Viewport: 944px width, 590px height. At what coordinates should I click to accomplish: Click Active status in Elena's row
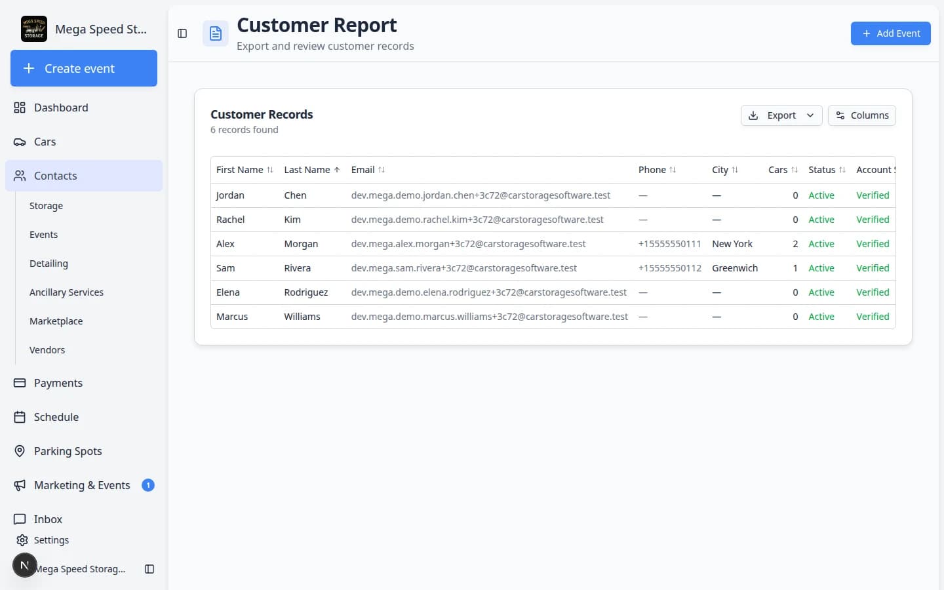coord(821,292)
